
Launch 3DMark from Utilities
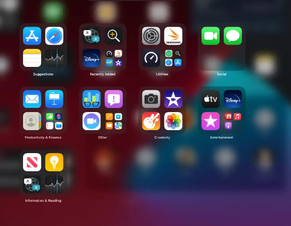(x=173, y=36)
